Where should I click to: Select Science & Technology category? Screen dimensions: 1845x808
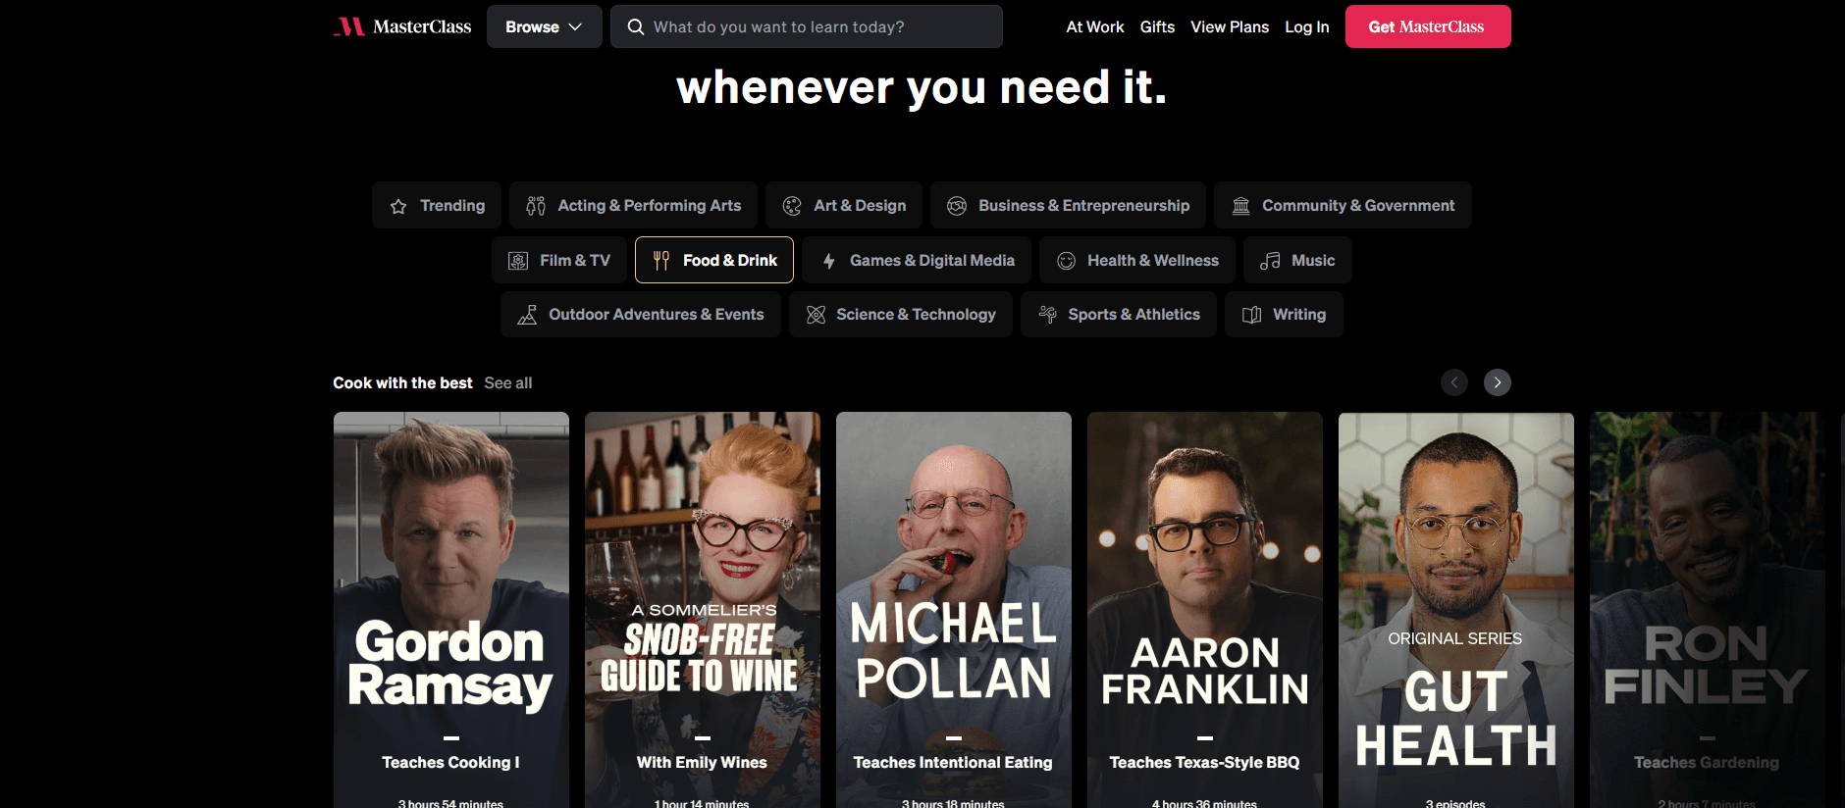pos(901,314)
